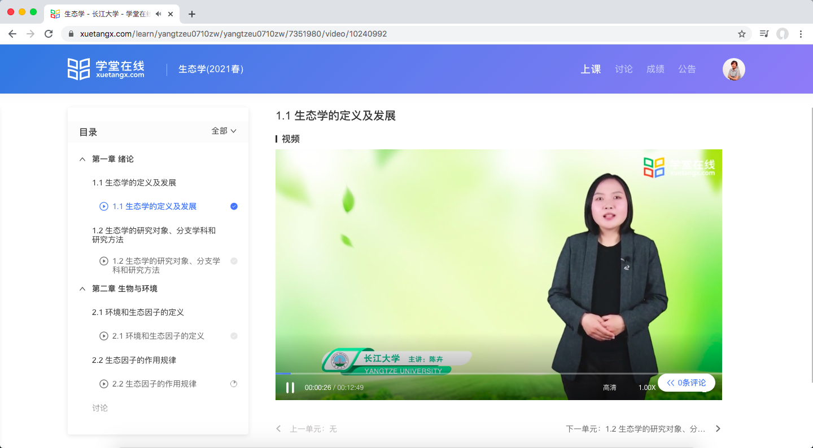Open the 全部 filter dropdown in 目录
813x448 pixels.
[224, 131]
